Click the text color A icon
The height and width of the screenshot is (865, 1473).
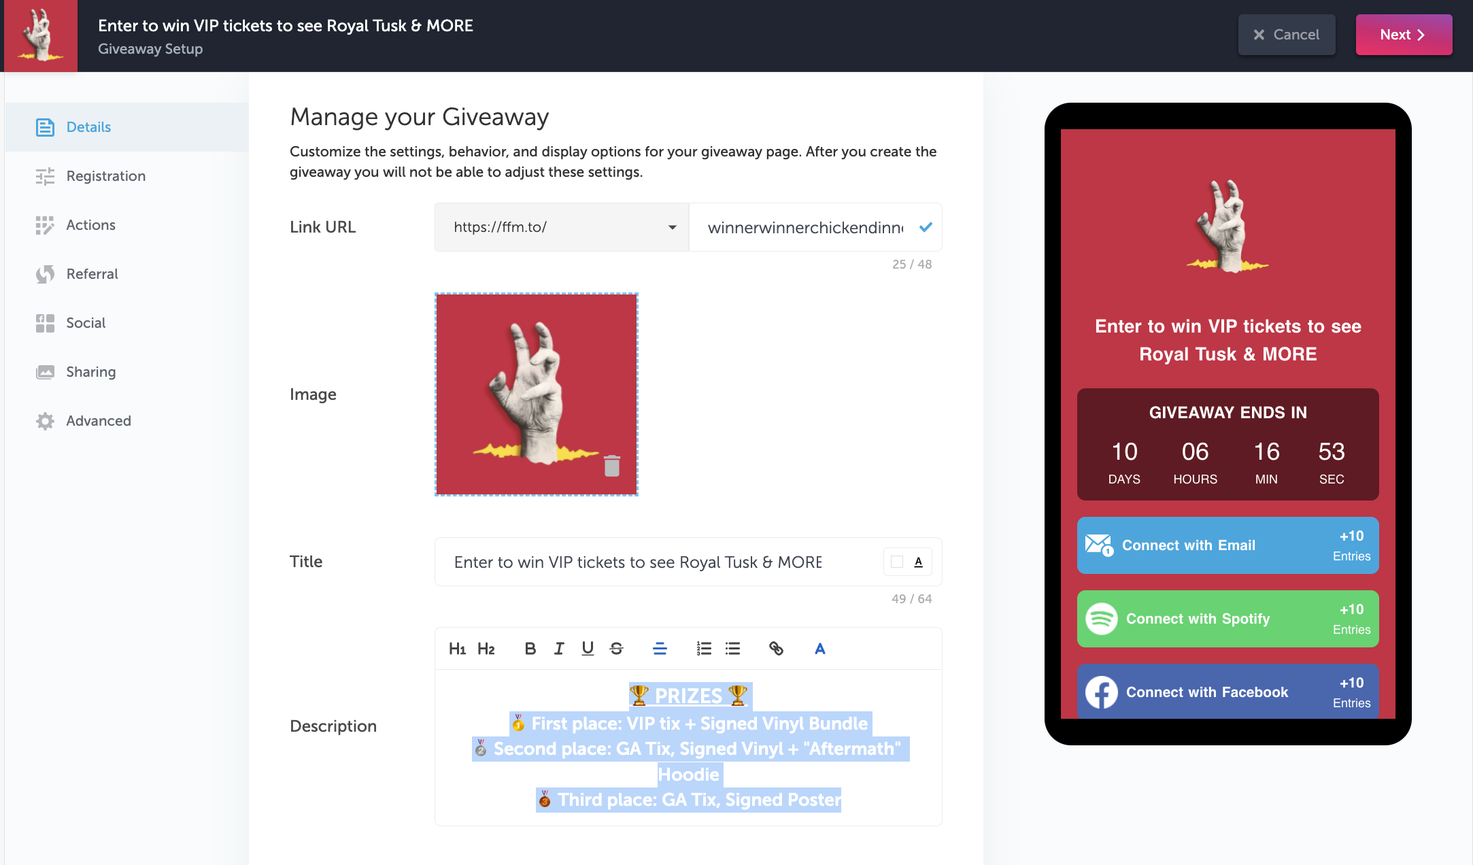pyautogui.click(x=820, y=649)
